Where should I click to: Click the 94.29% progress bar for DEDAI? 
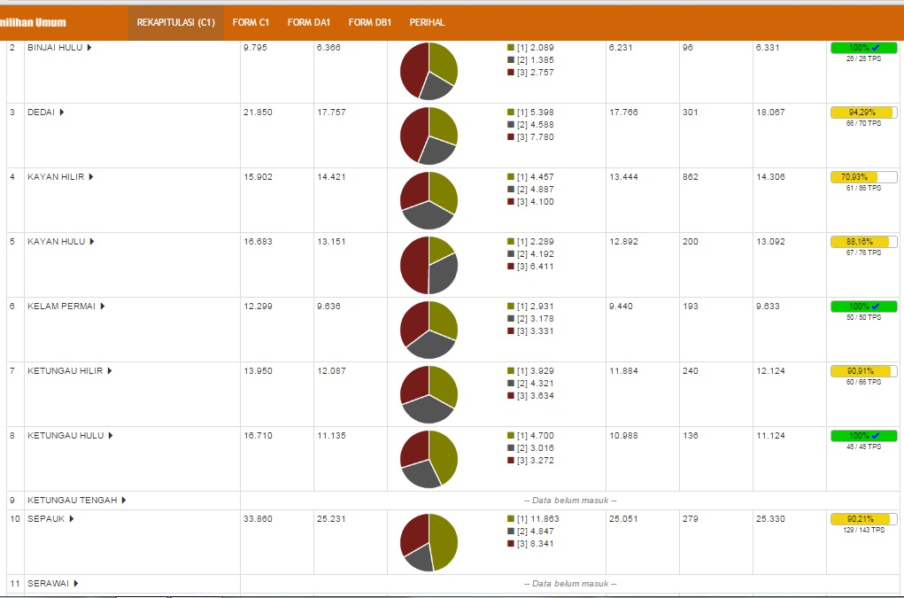[863, 113]
